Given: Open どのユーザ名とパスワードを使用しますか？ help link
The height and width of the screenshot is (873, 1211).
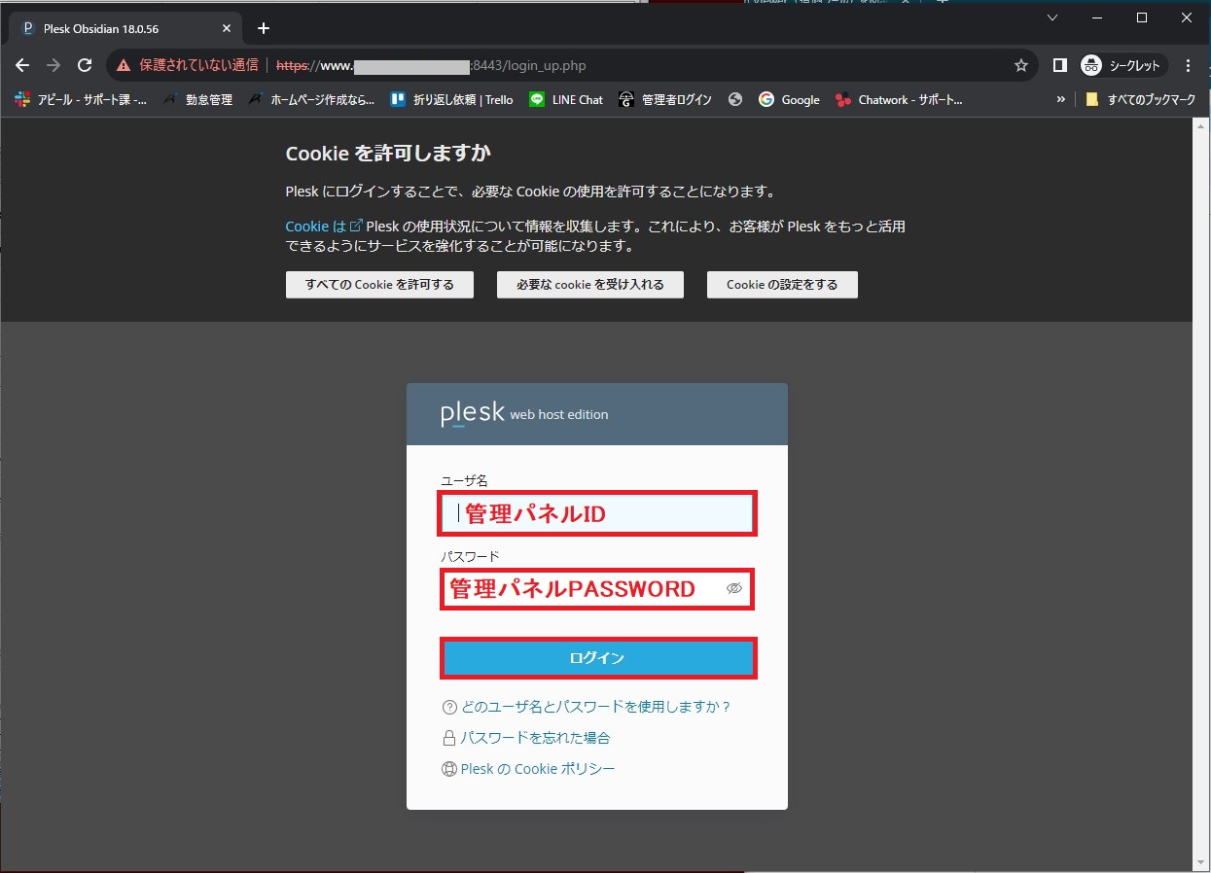Looking at the screenshot, I should [x=587, y=707].
